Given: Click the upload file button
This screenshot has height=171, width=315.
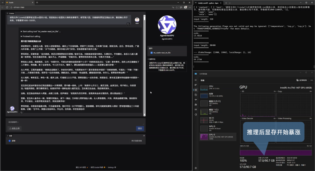Looking at the screenshot, I should point(15,128).
